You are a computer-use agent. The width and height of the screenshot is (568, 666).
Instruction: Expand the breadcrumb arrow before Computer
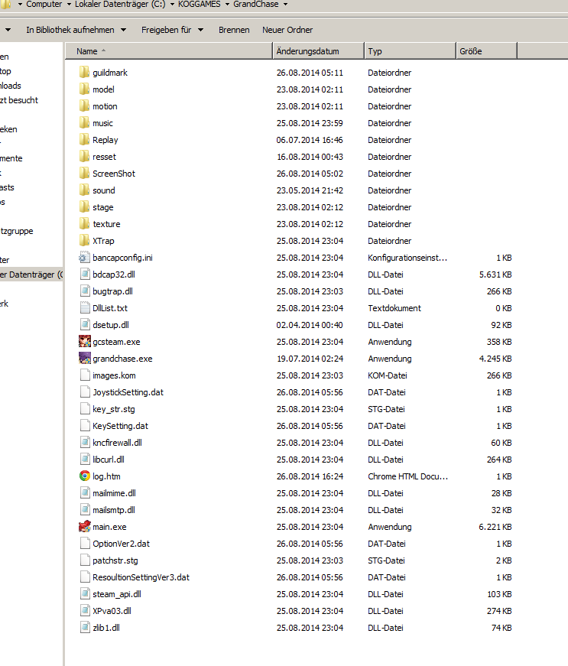click(x=20, y=5)
